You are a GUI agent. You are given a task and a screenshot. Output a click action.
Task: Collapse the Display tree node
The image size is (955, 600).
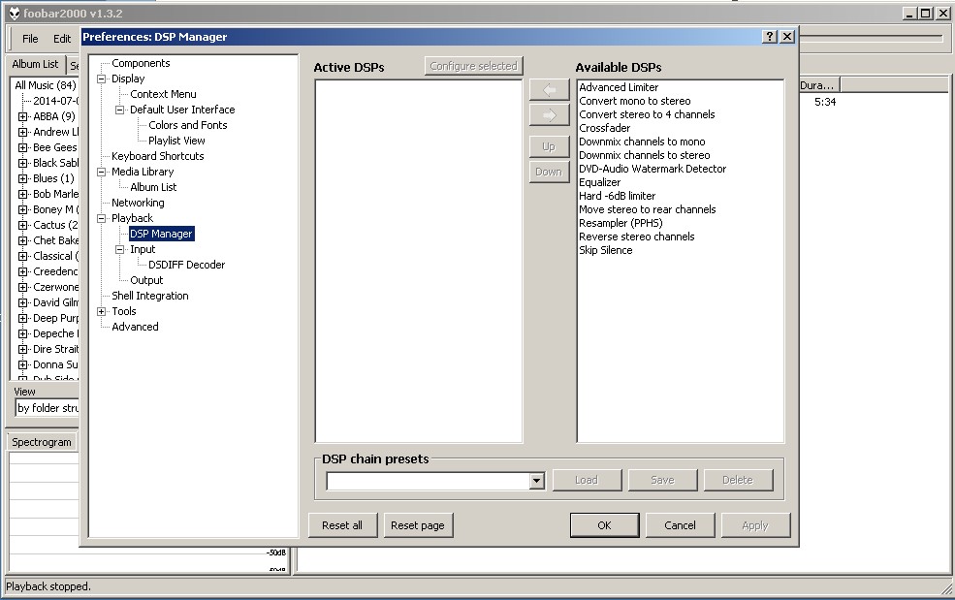tap(102, 79)
